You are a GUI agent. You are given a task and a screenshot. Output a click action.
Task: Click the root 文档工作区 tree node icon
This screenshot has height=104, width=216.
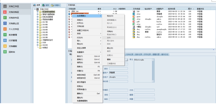point(37,9)
